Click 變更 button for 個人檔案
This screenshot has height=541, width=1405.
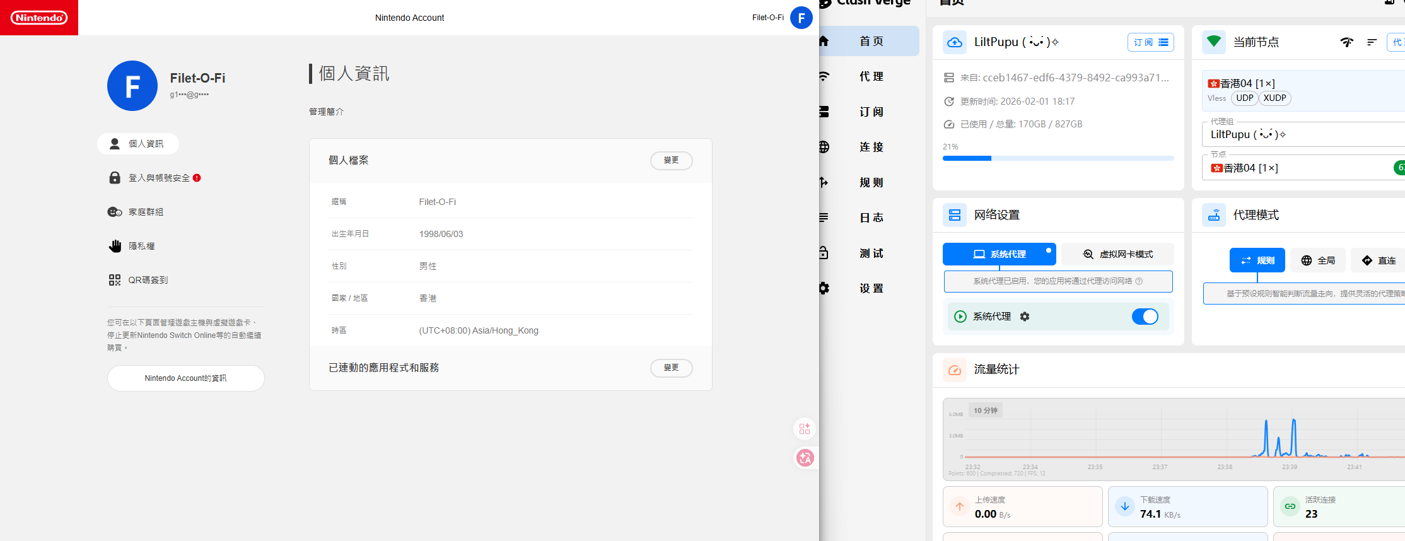point(671,160)
